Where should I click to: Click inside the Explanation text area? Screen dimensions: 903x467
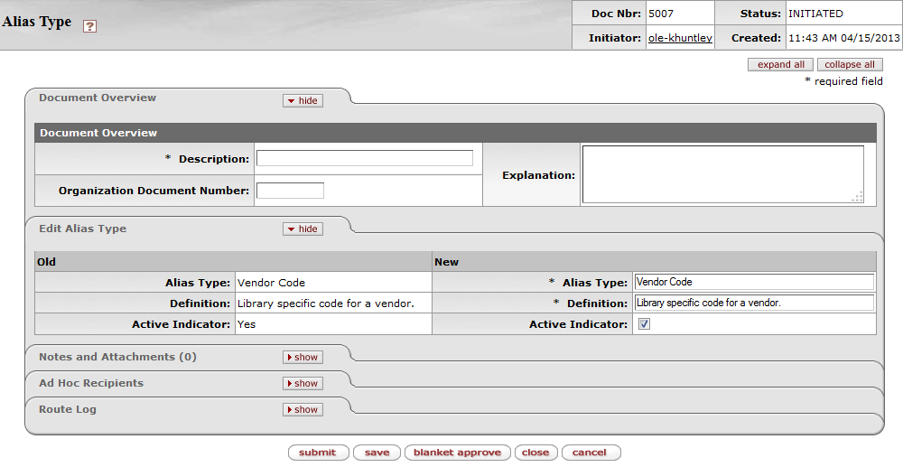click(721, 174)
